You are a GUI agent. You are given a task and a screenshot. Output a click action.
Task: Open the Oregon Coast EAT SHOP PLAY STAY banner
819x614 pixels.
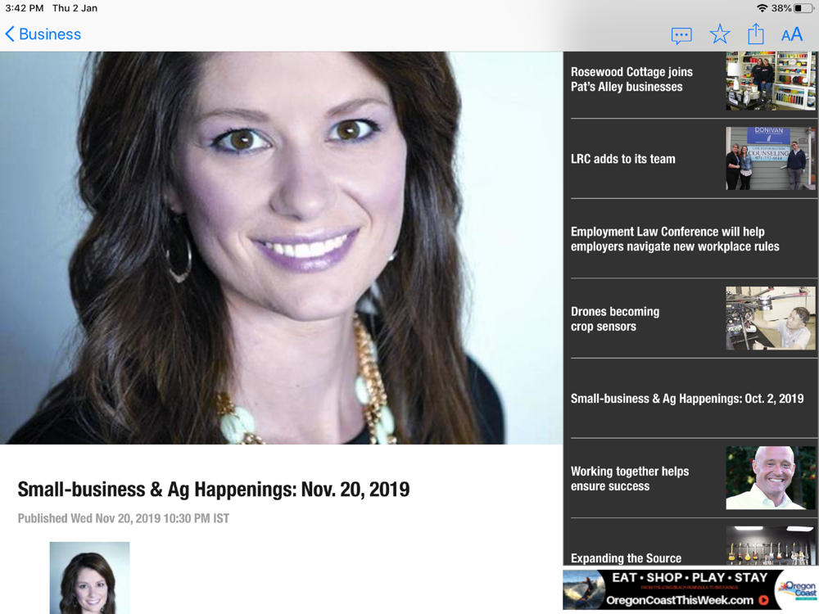tap(690, 589)
